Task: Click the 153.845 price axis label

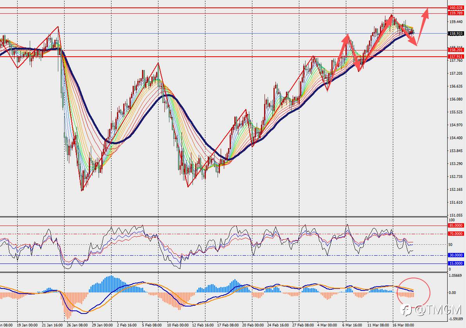Action: point(456,151)
